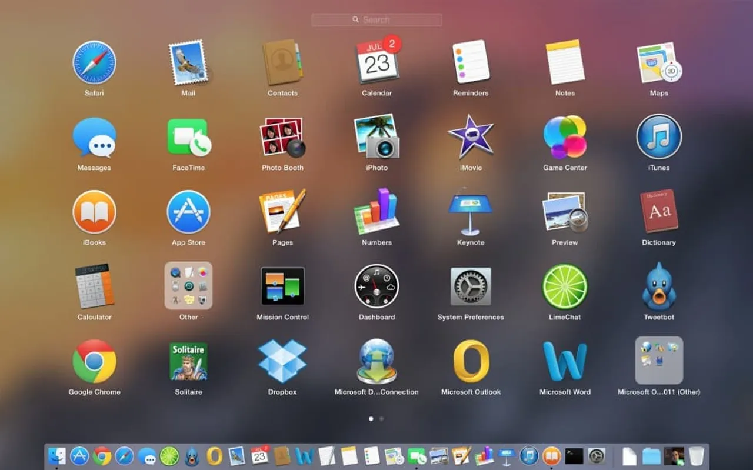The height and width of the screenshot is (470, 753).
Task: Click the Word icon in the Dock
Action: [304, 456]
